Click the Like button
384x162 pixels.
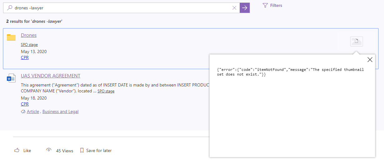[x=23, y=150]
